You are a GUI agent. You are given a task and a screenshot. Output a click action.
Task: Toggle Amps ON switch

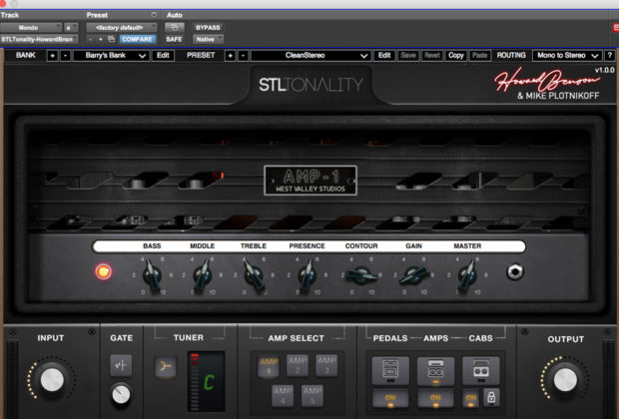(435, 398)
